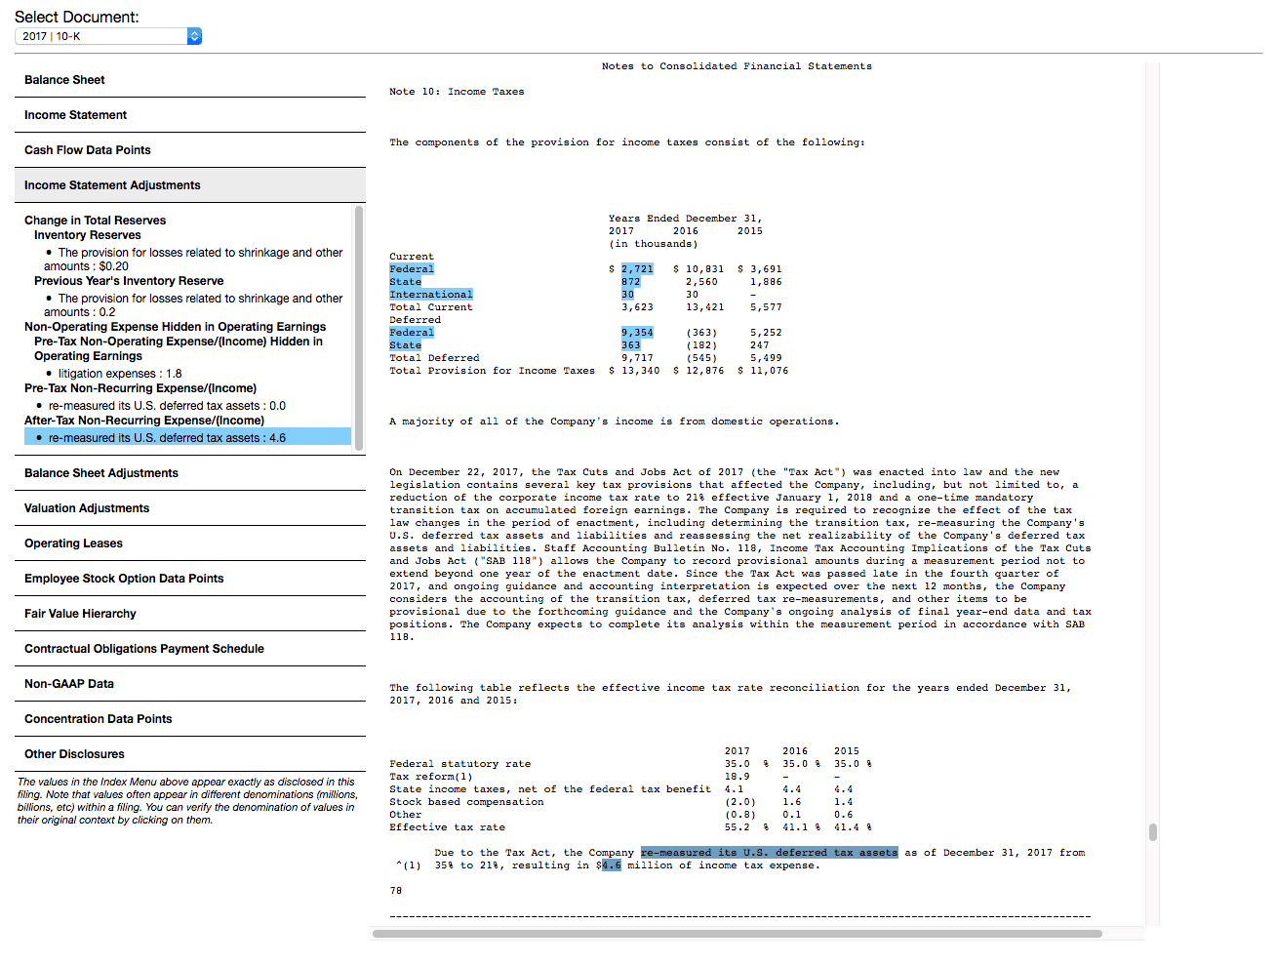Viewport: 1276px width, 965px height.
Task: Expand Cash Flow Data Points section
Action: coord(190,150)
